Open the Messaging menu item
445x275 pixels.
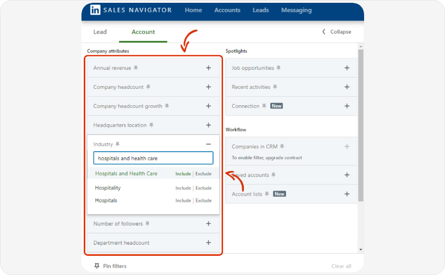click(296, 10)
